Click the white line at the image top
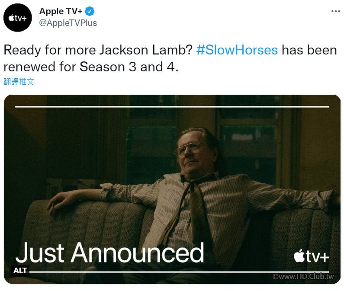 (172, 106)
